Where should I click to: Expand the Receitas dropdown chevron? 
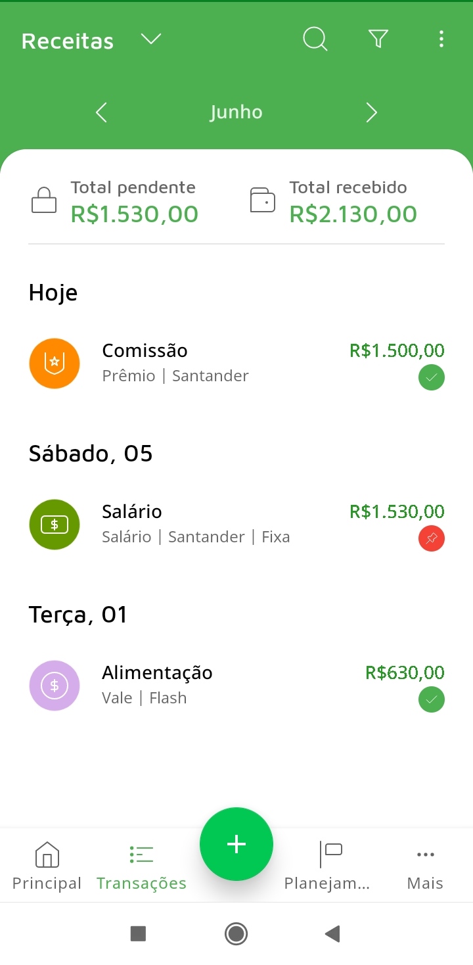[151, 40]
